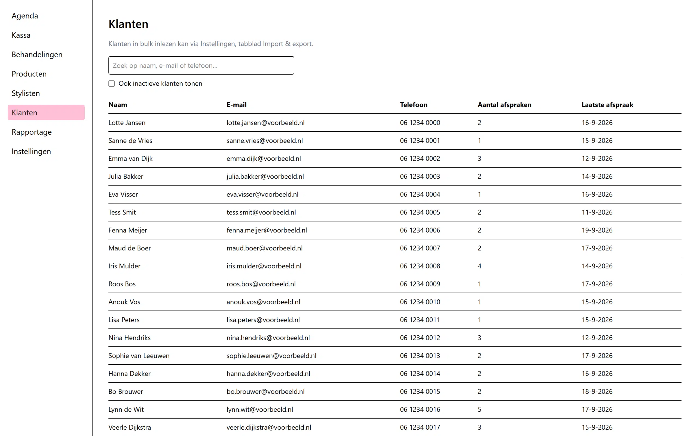Click the Naam column header

coord(118,105)
